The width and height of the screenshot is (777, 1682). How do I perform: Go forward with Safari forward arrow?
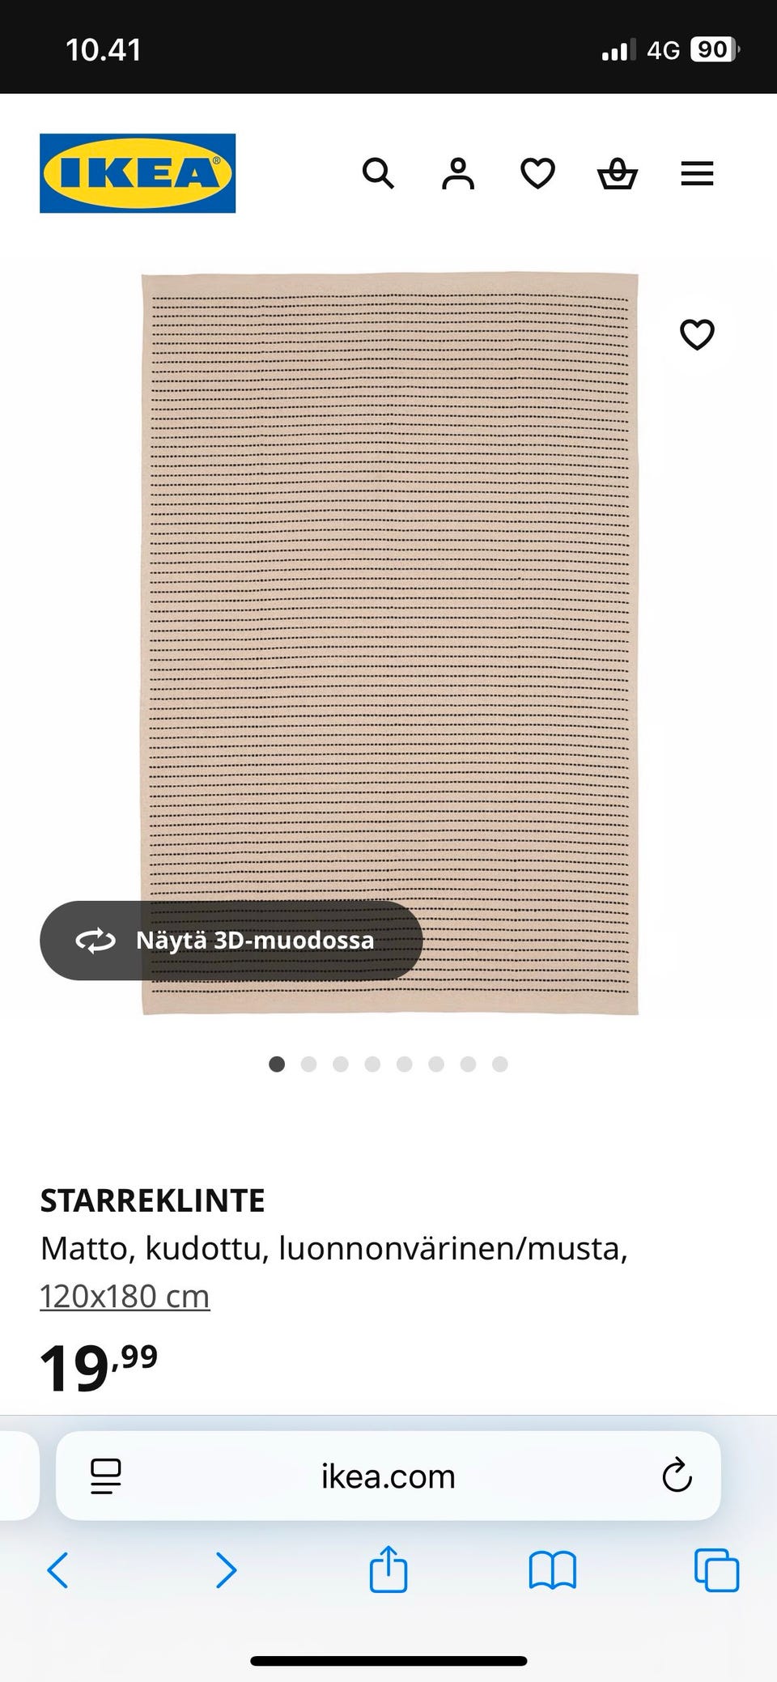tap(226, 1570)
